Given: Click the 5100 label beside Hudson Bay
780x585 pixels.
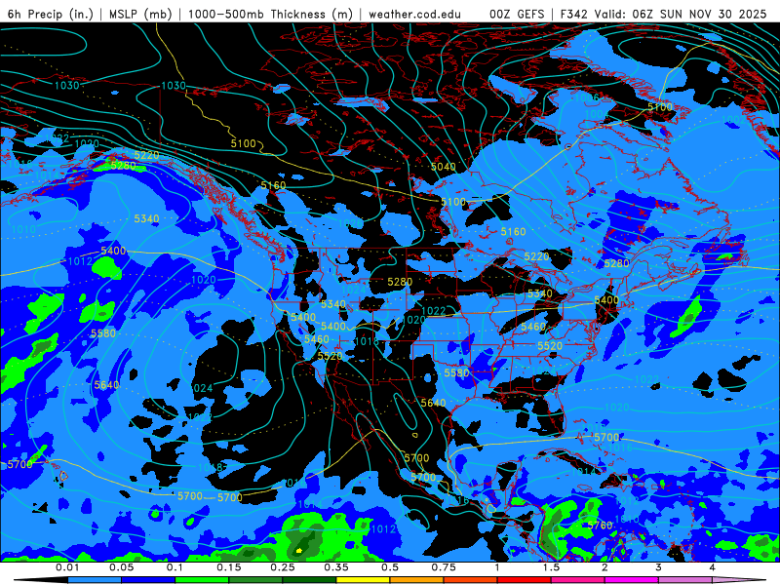Looking at the screenshot, I should point(453,202).
